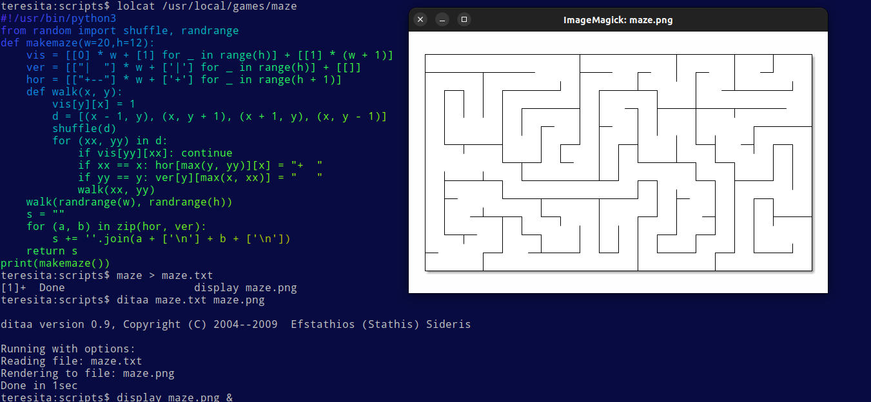Screen dimensions: 871x402
Task: Click the 'ditaa maze.txt maze.png' command line
Action: click(x=132, y=300)
